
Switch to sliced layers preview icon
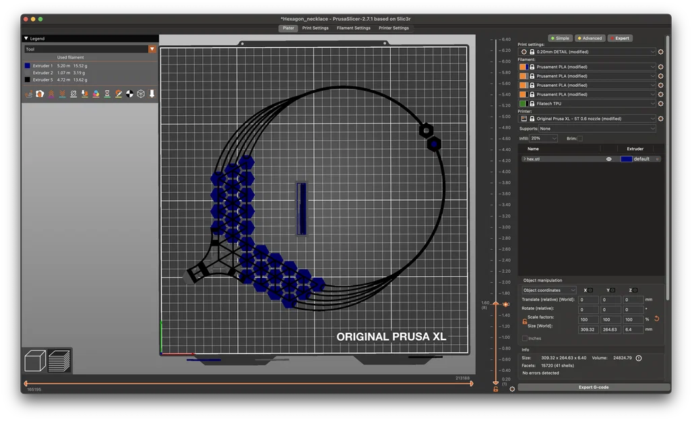click(x=59, y=360)
